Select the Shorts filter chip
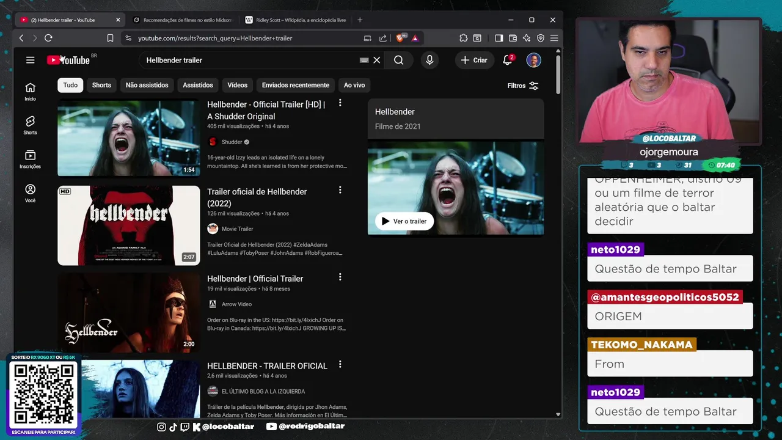The width and height of the screenshot is (782, 440). [x=101, y=85]
